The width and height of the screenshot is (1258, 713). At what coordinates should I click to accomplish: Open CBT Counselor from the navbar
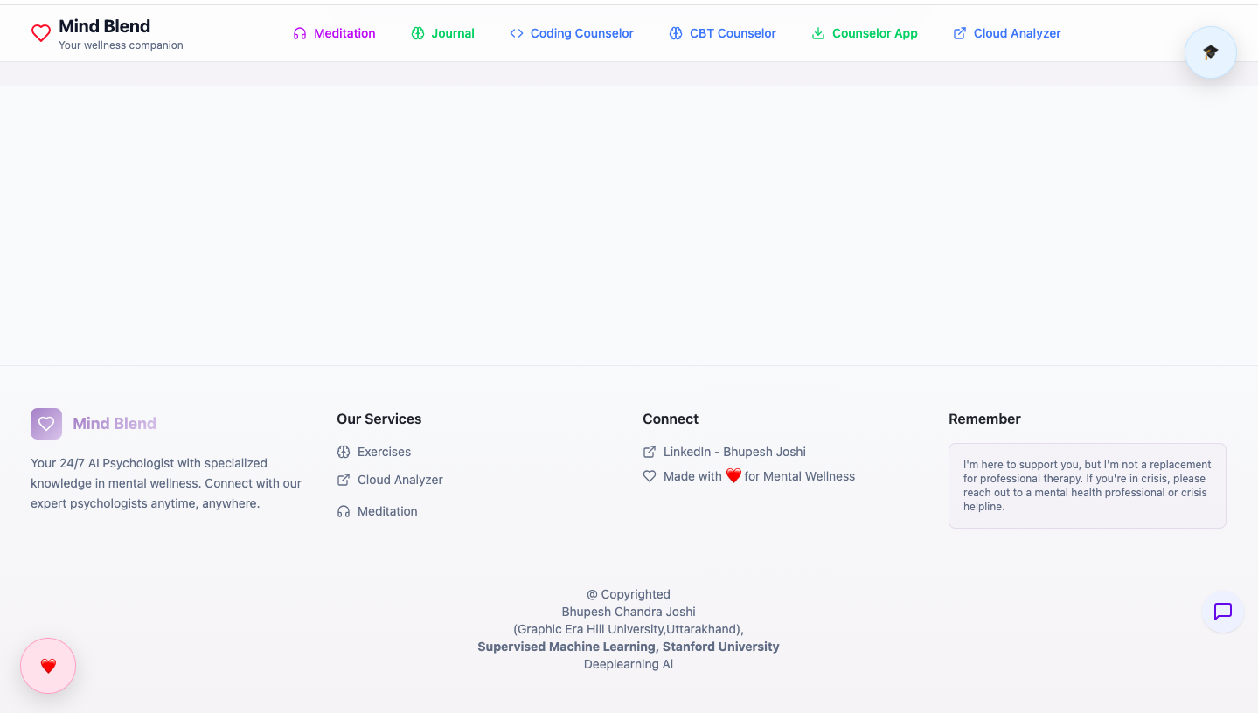tap(723, 33)
